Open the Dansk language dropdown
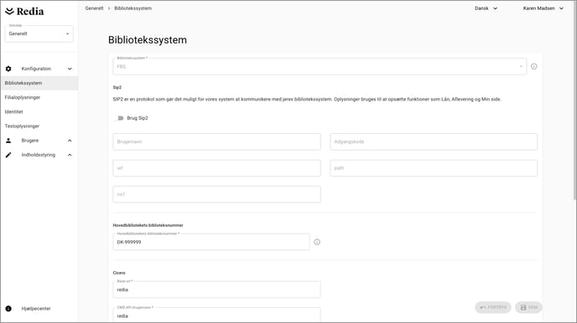This screenshot has height=323, width=577. click(486, 8)
